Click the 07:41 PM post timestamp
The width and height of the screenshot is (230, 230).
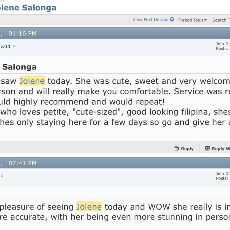click(x=22, y=163)
